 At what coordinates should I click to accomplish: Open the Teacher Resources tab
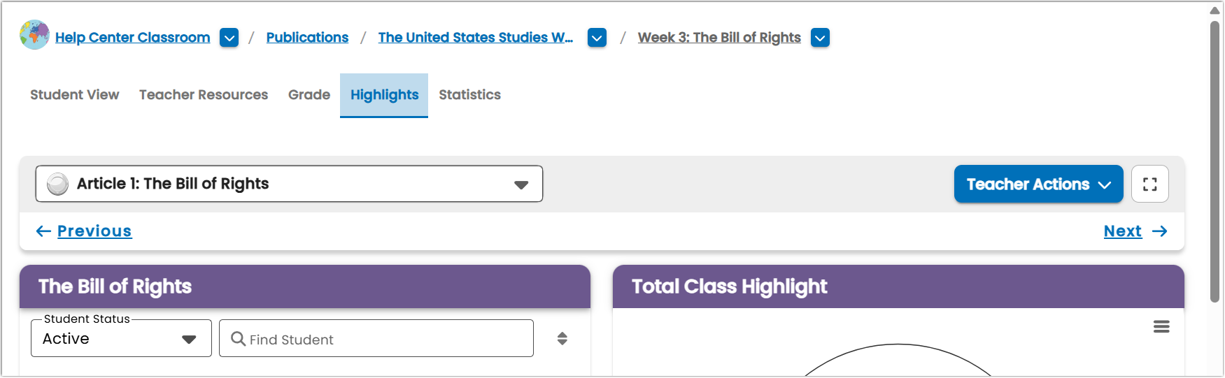tap(204, 95)
